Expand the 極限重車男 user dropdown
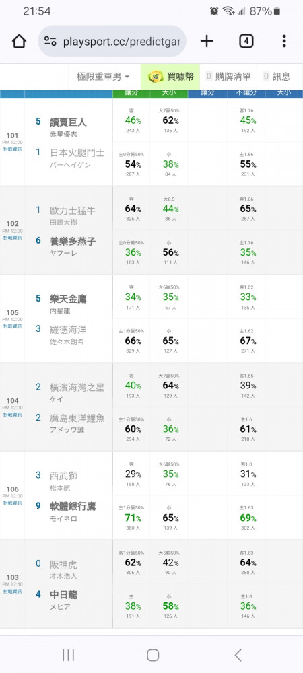303x673 pixels. tap(104, 77)
